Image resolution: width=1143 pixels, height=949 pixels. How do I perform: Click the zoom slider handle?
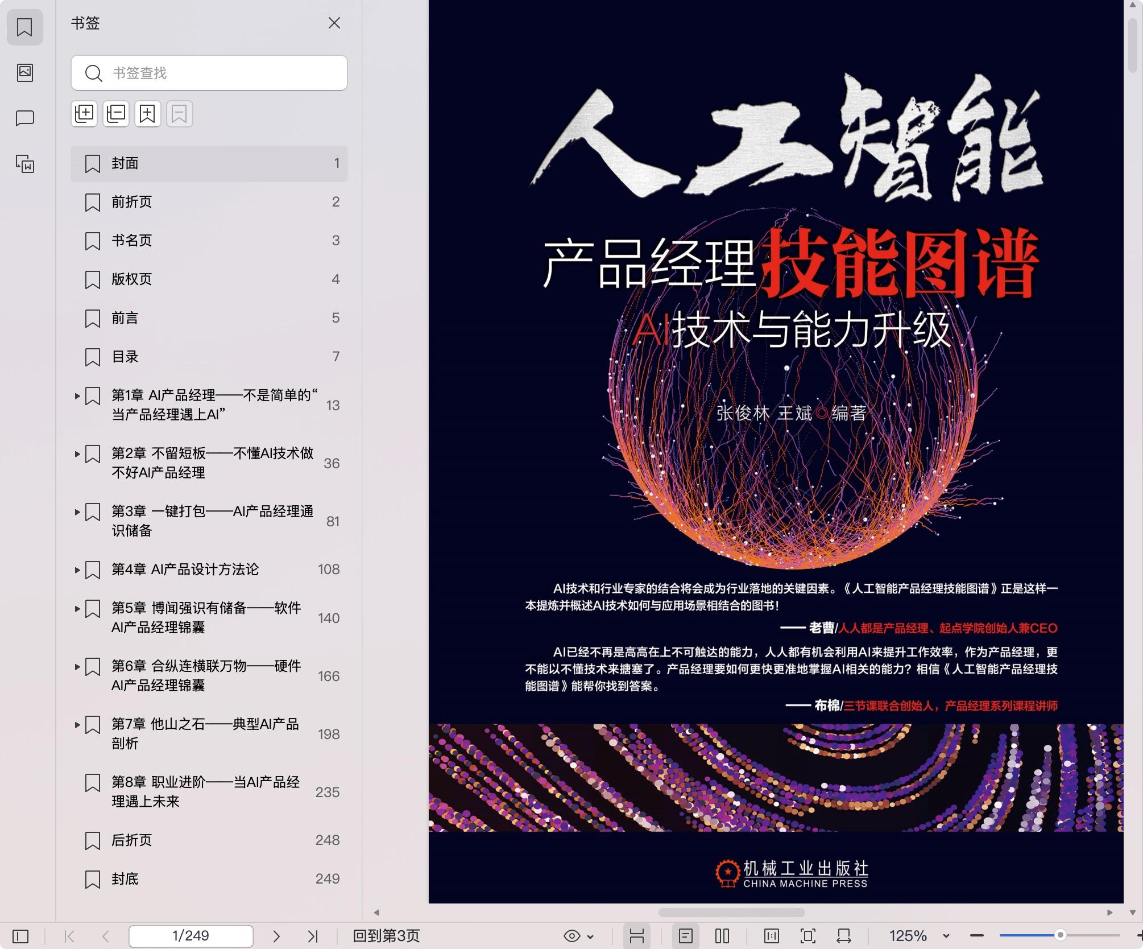(x=1060, y=935)
